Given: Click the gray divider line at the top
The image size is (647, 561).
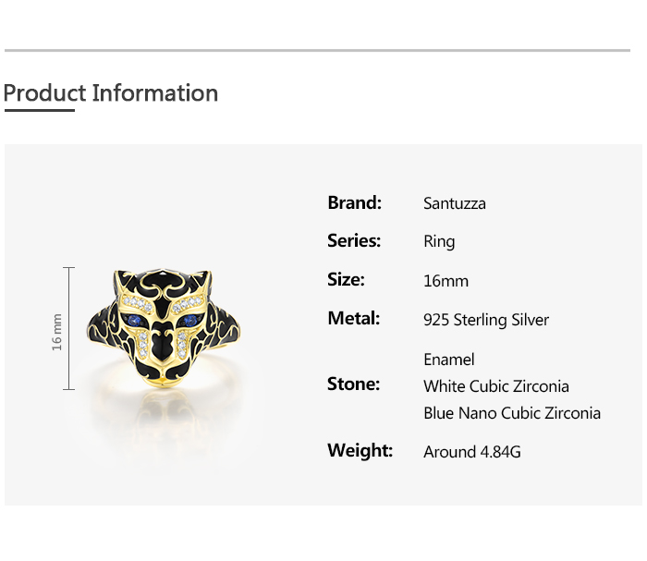Looking at the screenshot, I should (x=317, y=50).
